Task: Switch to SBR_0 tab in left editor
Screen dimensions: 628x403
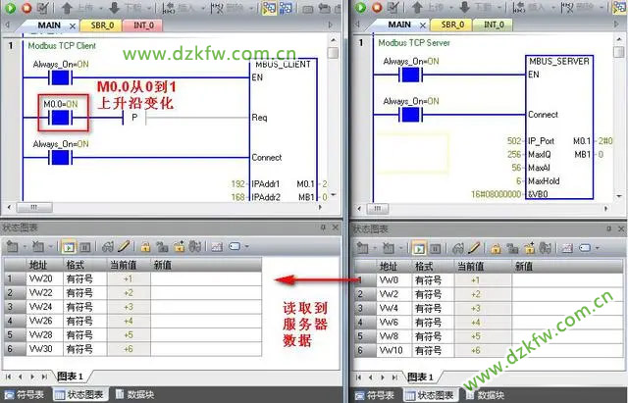Action: (x=101, y=25)
